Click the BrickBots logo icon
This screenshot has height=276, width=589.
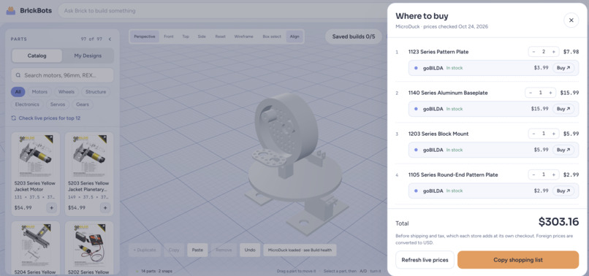click(x=11, y=10)
